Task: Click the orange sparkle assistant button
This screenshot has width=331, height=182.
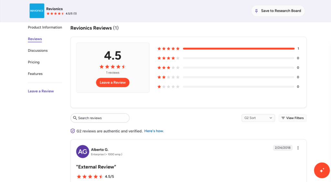Action: click(322, 170)
